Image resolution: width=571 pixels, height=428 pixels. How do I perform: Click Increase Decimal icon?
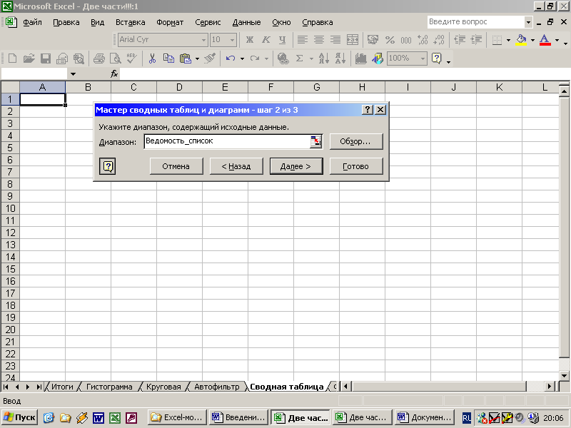tap(423, 40)
